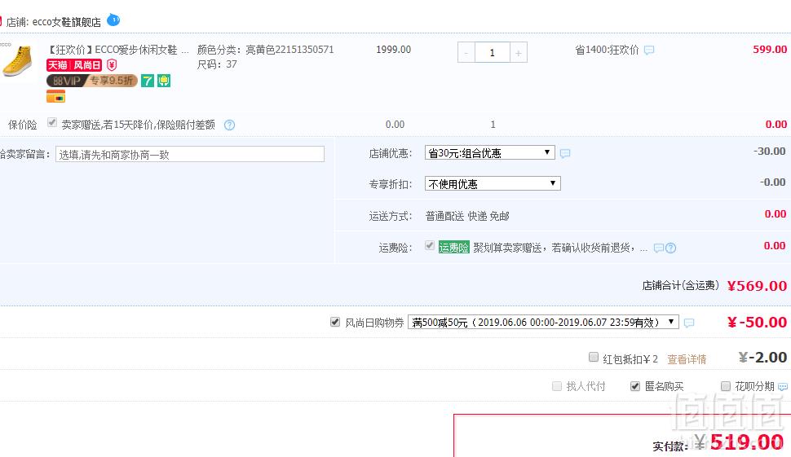
Task: Click the orange credit card icon
Action: [x=56, y=96]
